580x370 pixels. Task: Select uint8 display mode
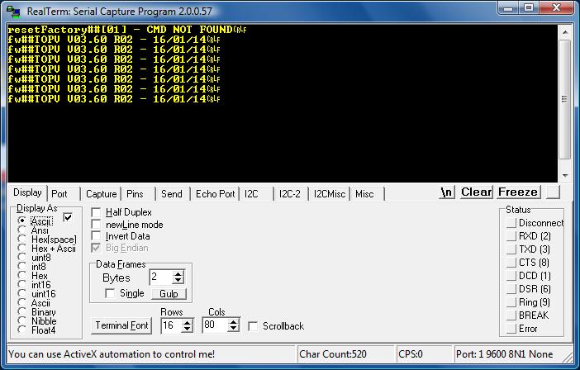pyautogui.click(x=21, y=257)
